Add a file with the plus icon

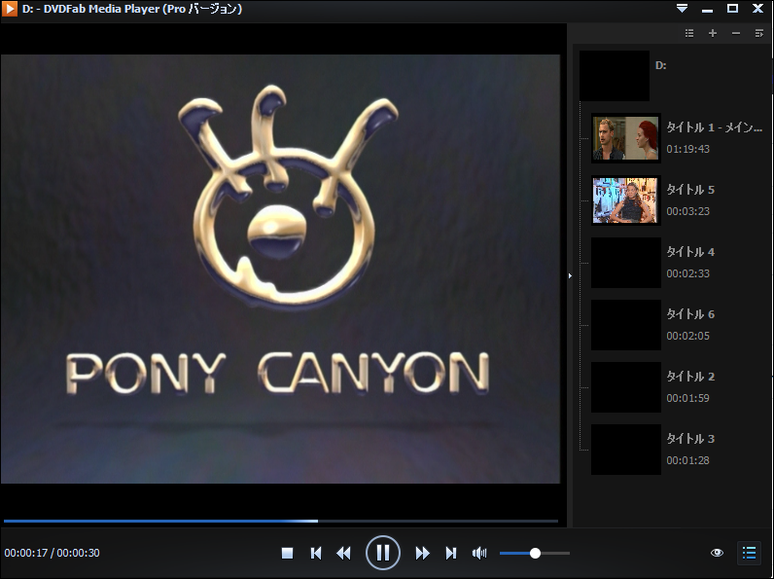tap(713, 33)
